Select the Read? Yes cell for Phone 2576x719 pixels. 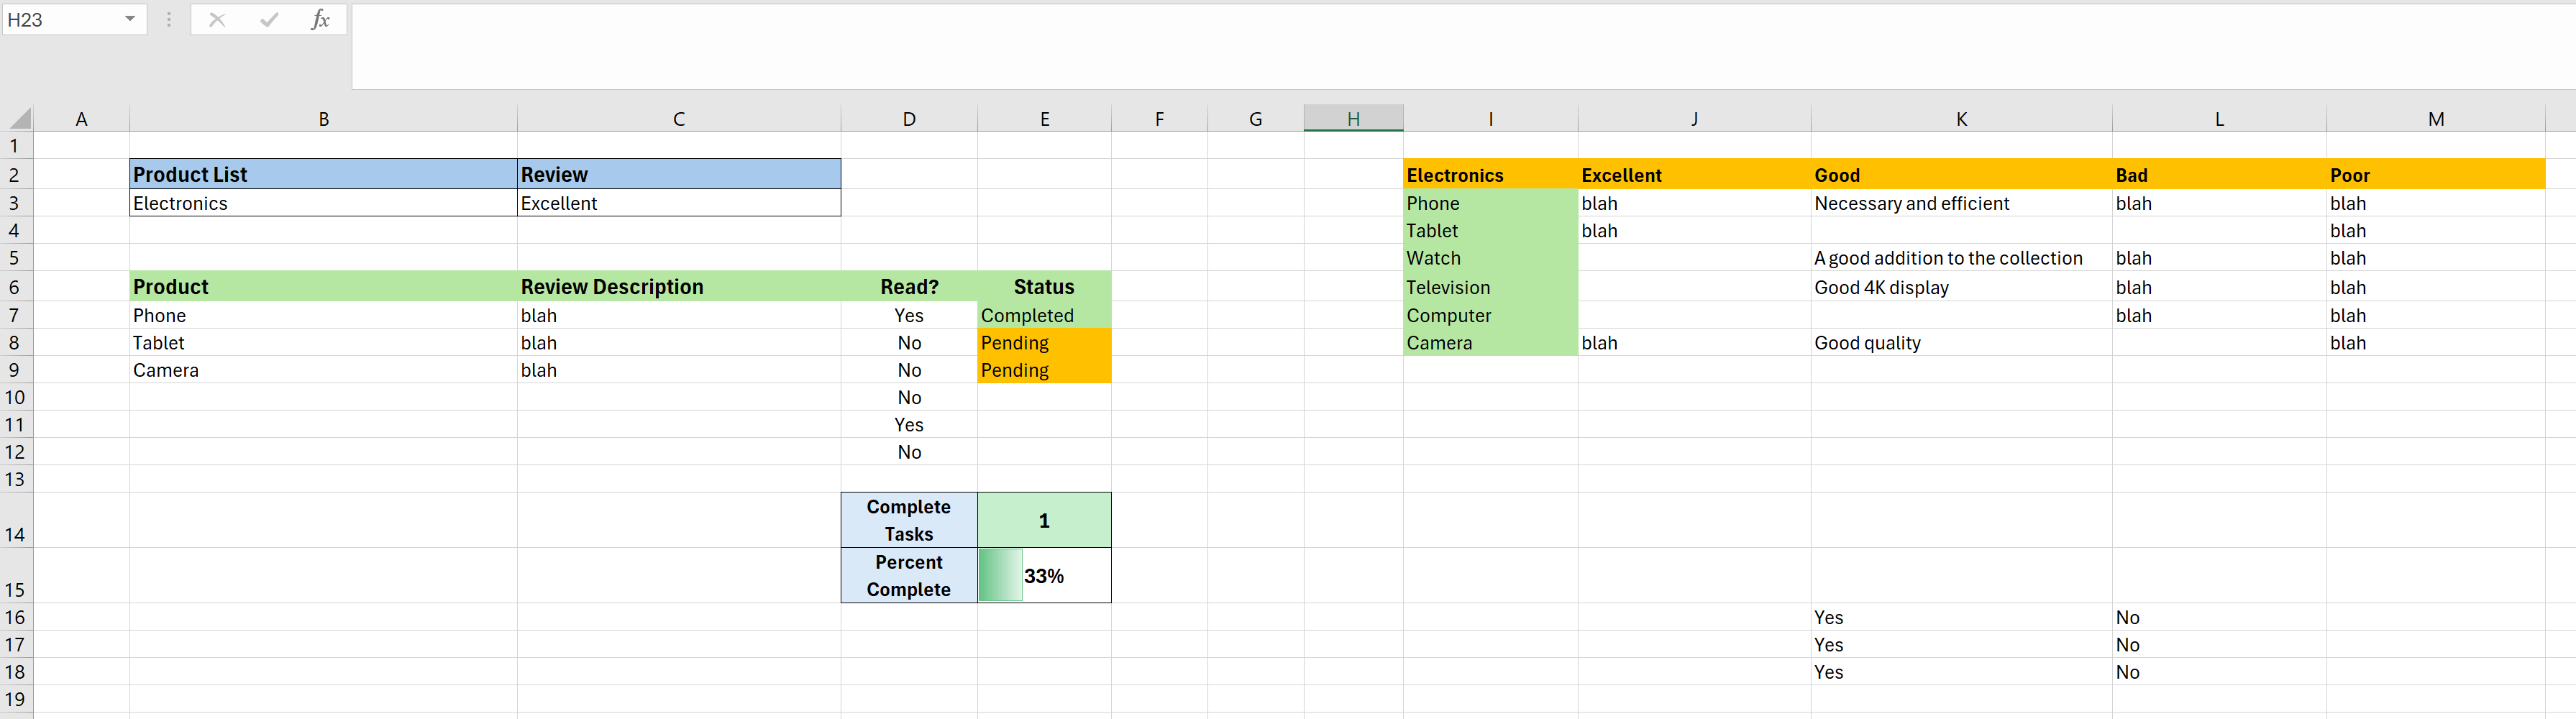[908, 315]
